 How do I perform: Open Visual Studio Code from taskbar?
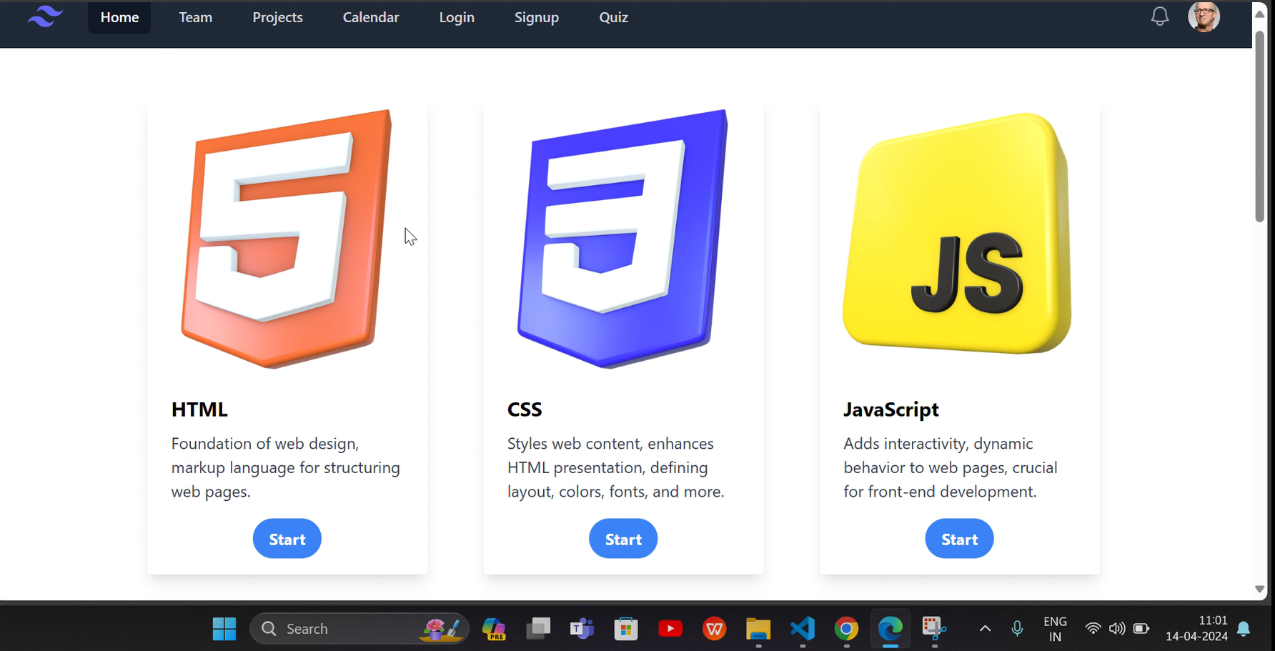(802, 629)
